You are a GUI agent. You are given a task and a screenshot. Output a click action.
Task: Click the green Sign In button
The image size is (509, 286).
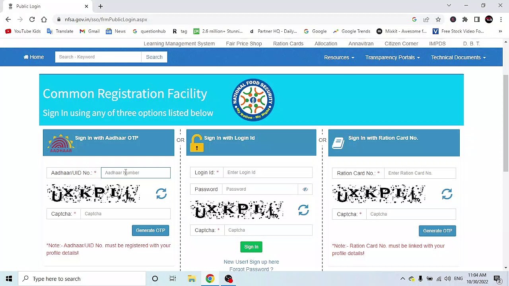(x=251, y=247)
